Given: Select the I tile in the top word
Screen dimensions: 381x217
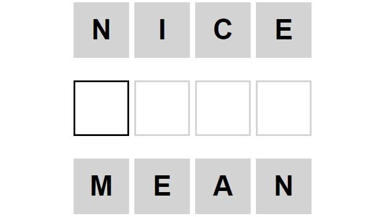Looking at the screenshot, I should pyautogui.click(x=162, y=30).
